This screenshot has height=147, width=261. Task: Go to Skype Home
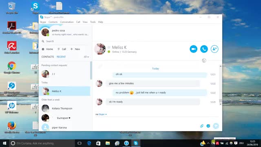tap(47, 49)
